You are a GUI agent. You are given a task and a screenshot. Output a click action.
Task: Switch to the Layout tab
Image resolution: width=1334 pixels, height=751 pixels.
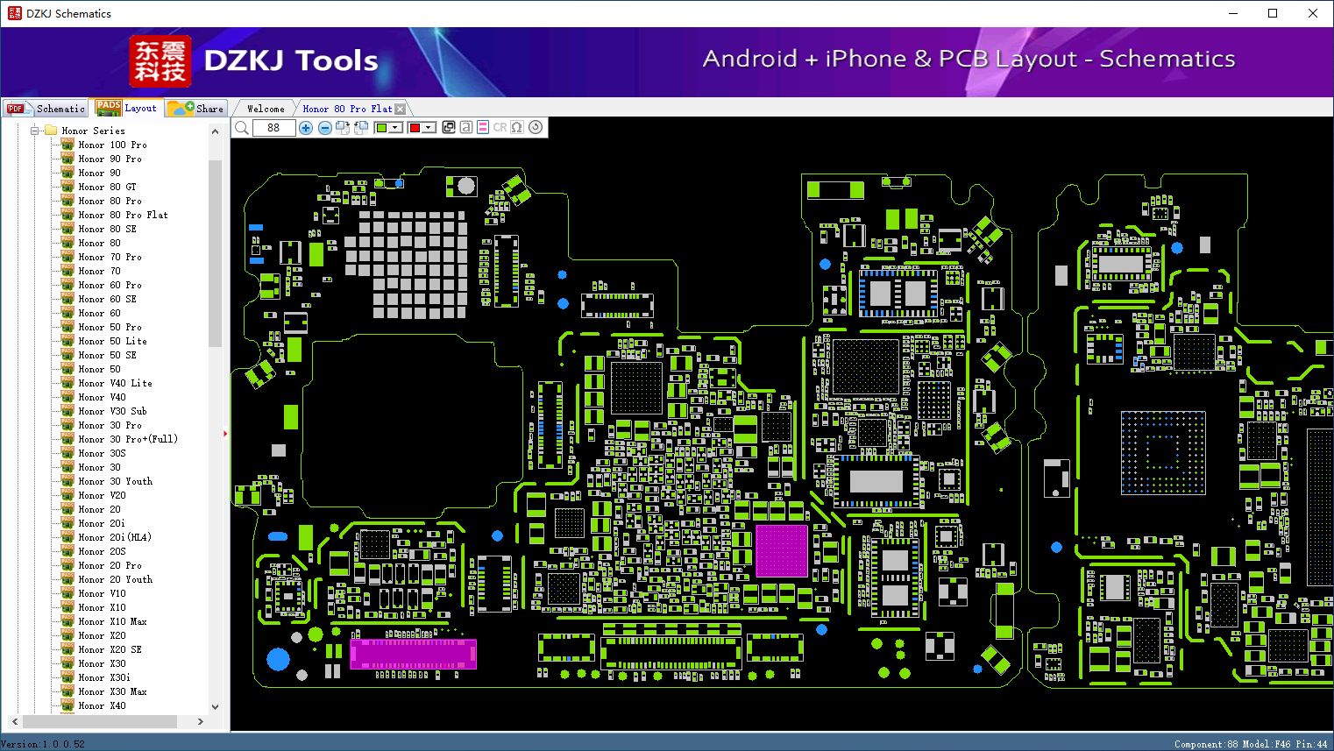tap(127, 108)
